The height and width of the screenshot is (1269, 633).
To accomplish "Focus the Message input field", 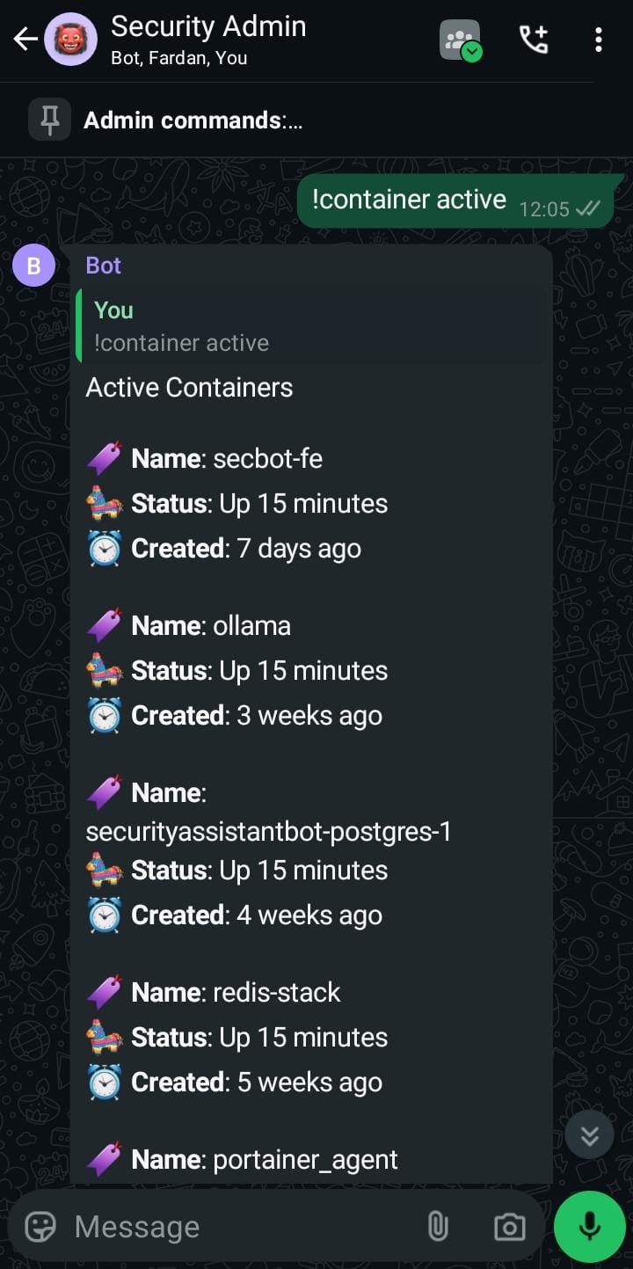I will 237,1226.
